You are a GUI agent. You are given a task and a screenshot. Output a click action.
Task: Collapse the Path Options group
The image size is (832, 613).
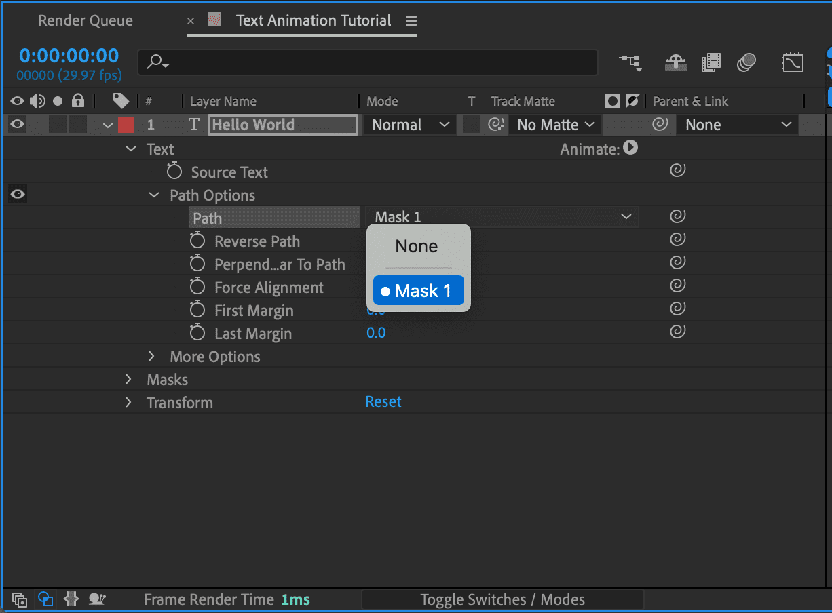153,195
